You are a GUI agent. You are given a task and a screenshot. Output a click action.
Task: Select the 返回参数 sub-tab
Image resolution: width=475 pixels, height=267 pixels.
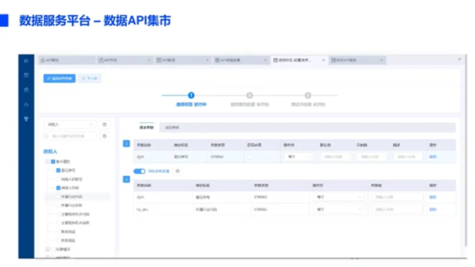point(172,128)
